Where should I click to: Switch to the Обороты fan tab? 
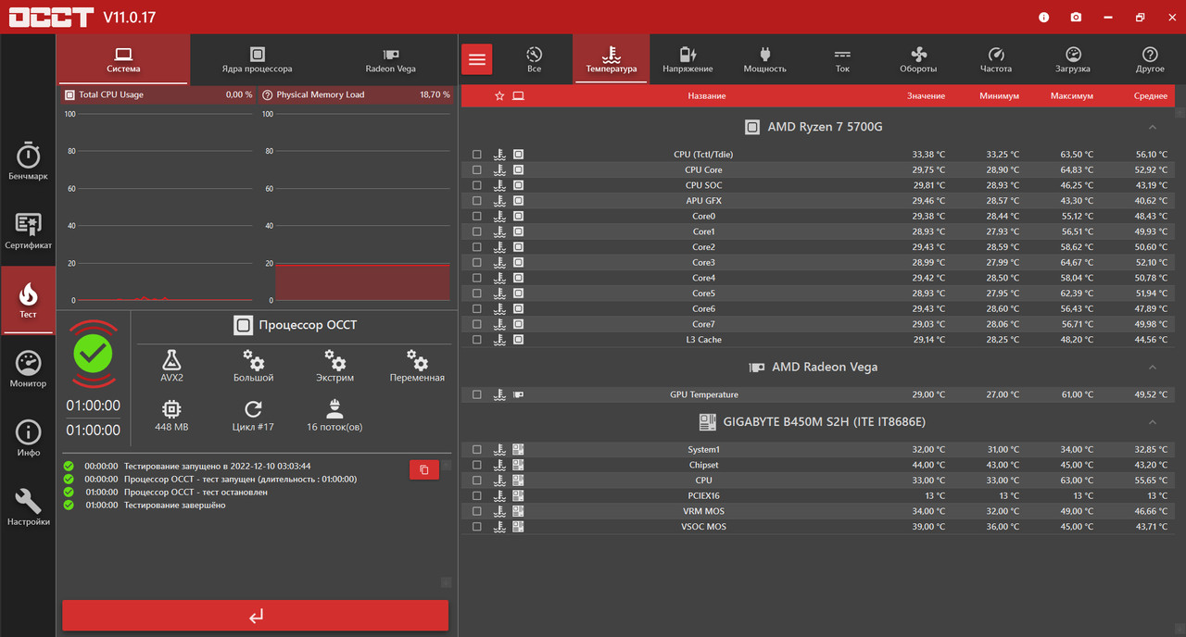(918, 59)
